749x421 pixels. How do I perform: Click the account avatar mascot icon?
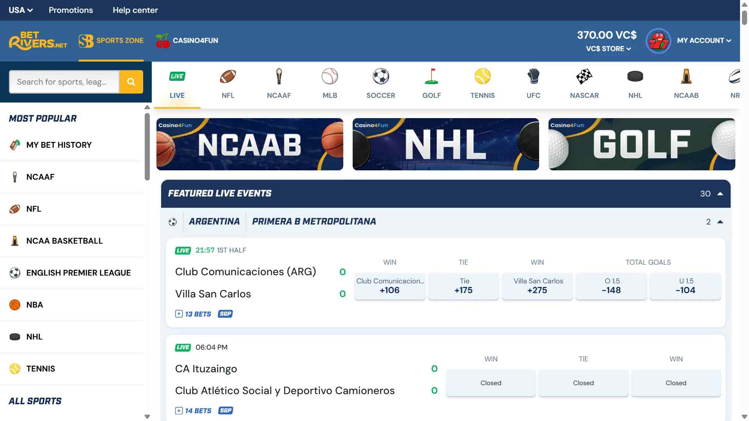tap(658, 41)
